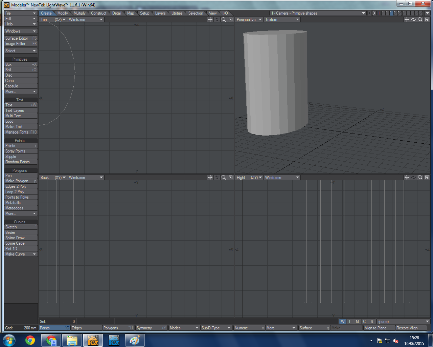Toggle the W weight map mode button
The height and width of the screenshot is (347, 433).
pyautogui.click(x=342, y=321)
